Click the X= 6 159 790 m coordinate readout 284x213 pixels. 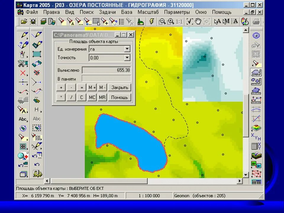(x=38, y=196)
